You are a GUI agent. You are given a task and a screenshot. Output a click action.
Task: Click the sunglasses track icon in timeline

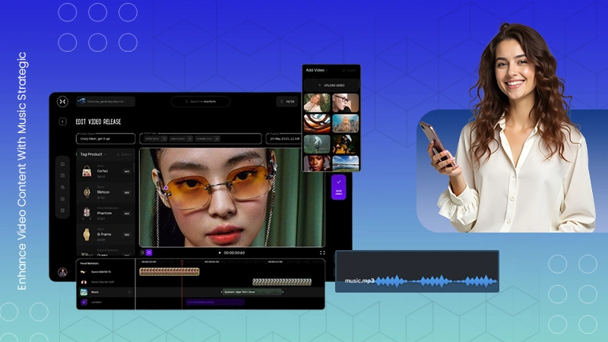click(x=84, y=272)
